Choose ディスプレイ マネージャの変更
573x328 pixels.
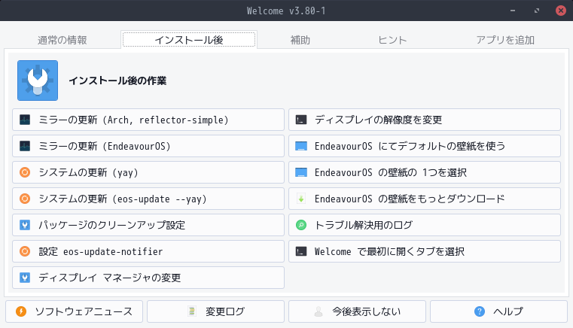click(x=148, y=278)
